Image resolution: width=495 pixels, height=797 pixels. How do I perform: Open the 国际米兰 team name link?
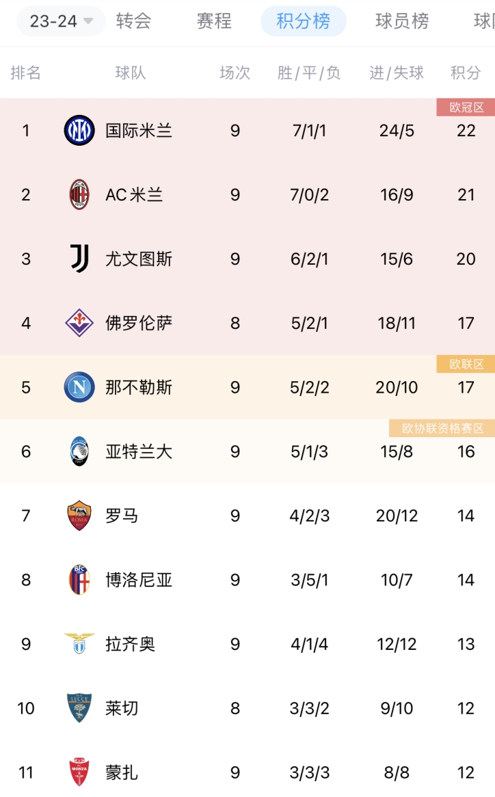pyautogui.click(x=139, y=131)
